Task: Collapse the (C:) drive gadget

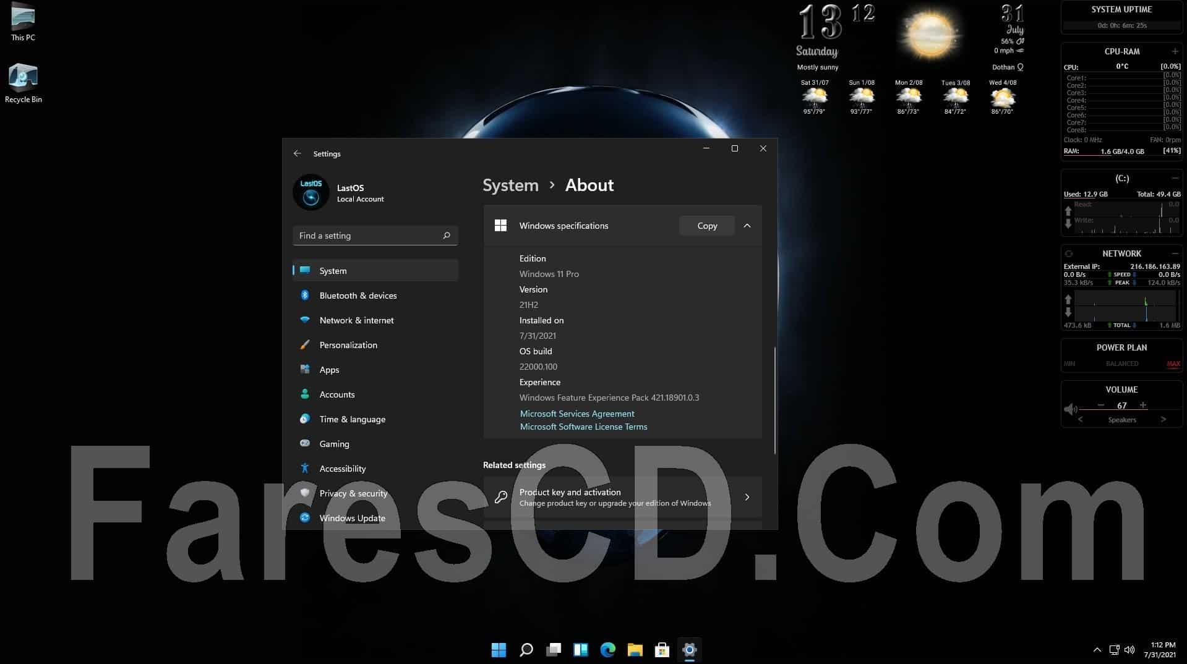Action: (1175, 178)
